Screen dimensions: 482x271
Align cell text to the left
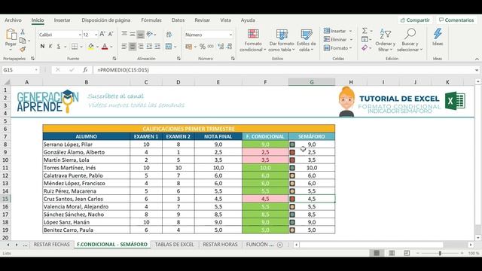click(124, 47)
